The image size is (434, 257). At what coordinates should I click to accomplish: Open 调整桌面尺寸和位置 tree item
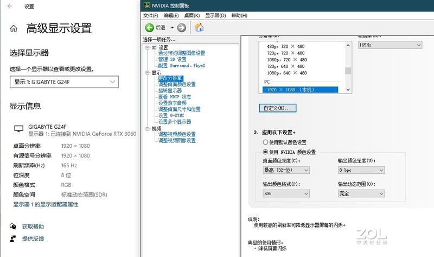[x=179, y=109]
